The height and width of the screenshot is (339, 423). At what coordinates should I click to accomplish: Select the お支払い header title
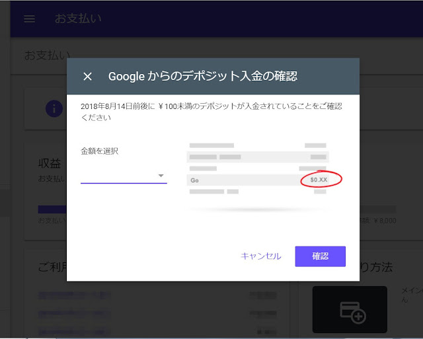pos(78,19)
